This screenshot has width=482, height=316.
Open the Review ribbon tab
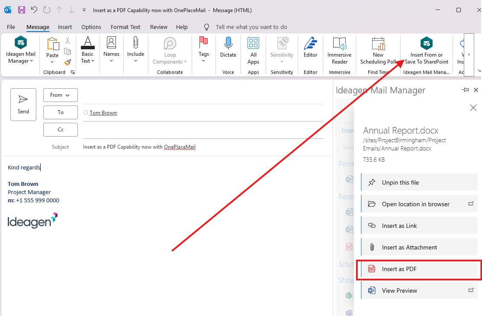159,27
